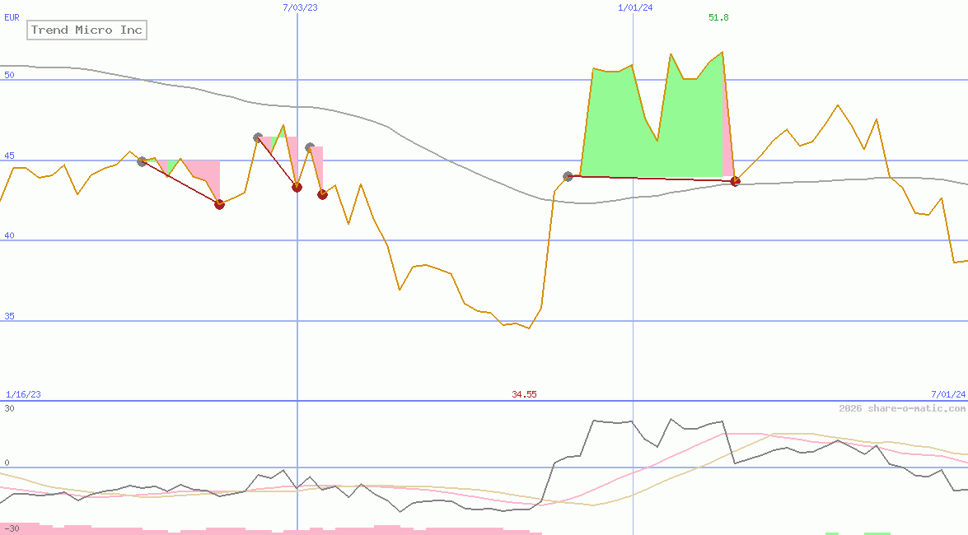
Task: Click the 34.55 low value label
Action: click(524, 393)
